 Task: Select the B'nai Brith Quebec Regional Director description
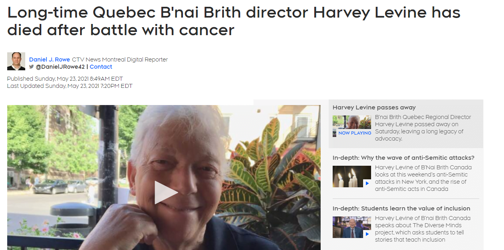(x=423, y=128)
